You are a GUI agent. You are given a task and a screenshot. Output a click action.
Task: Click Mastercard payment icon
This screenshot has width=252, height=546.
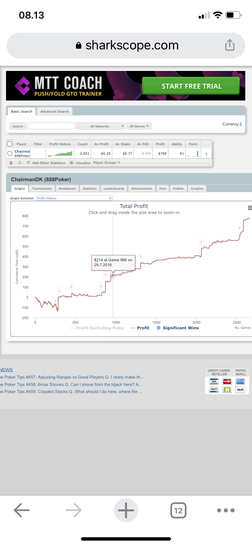pyautogui.click(x=227, y=382)
